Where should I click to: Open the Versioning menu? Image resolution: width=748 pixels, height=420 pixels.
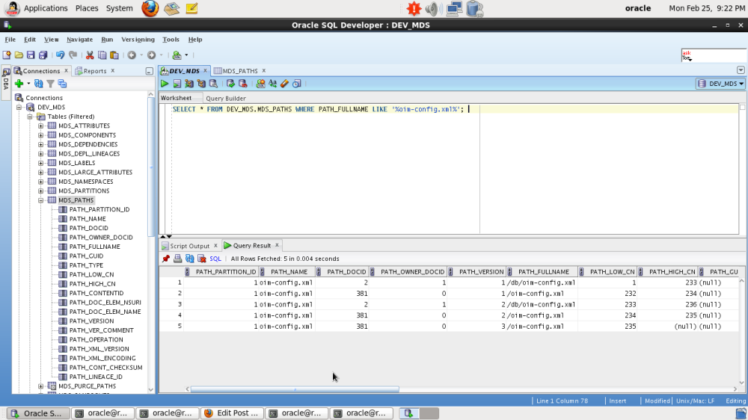[x=138, y=40]
